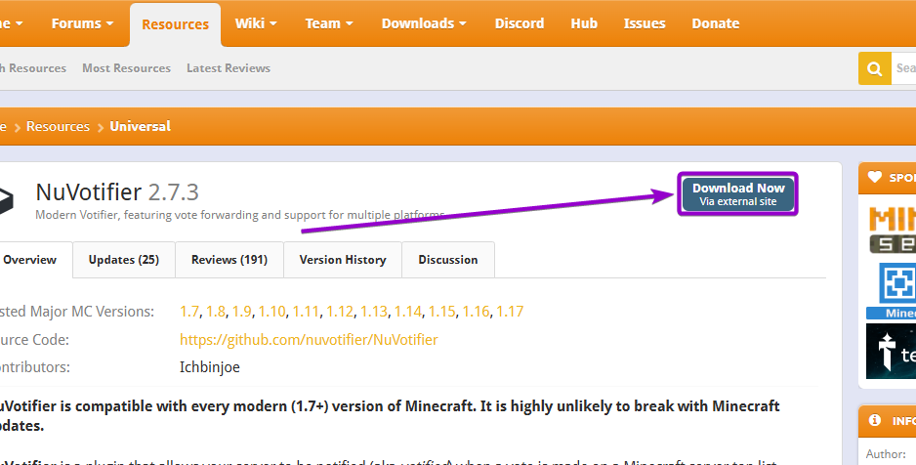The image size is (916, 465).
Task: Select MC version 1.10 link
Action: (x=272, y=312)
